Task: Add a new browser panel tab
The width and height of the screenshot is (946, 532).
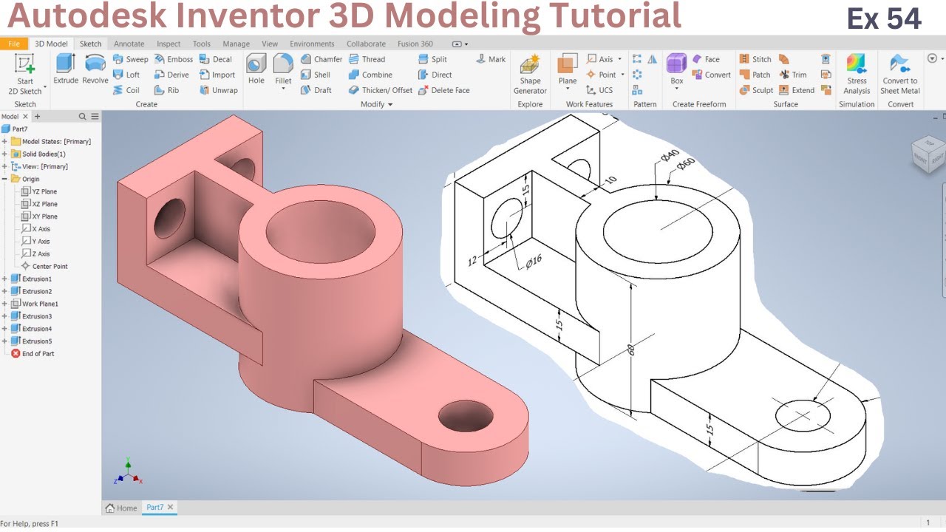Action: (x=38, y=116)
